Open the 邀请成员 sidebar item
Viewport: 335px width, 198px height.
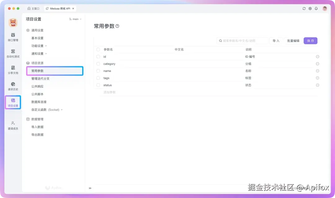tap(13, 124)
